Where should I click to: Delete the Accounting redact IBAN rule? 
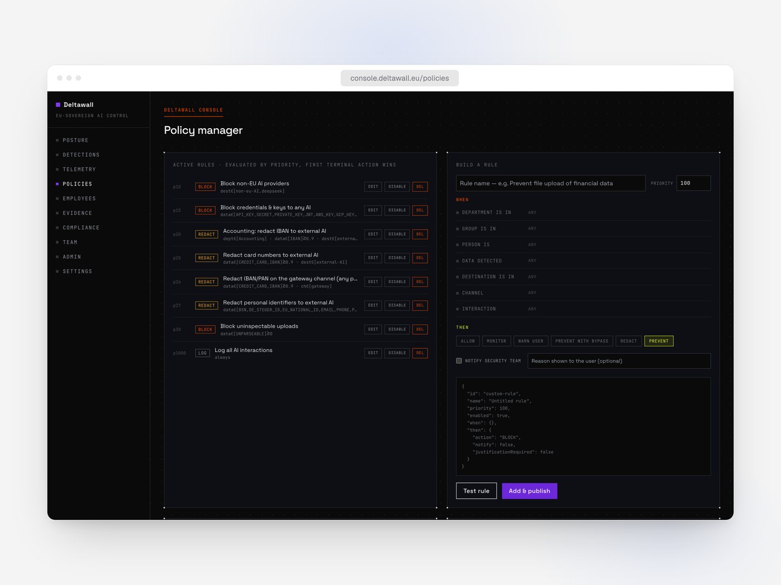(420, 234)
